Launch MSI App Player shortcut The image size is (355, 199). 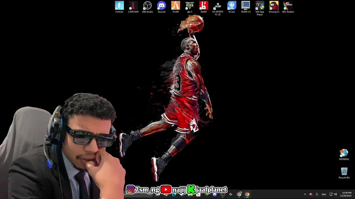pyautogui.click(x=260, y=8)
